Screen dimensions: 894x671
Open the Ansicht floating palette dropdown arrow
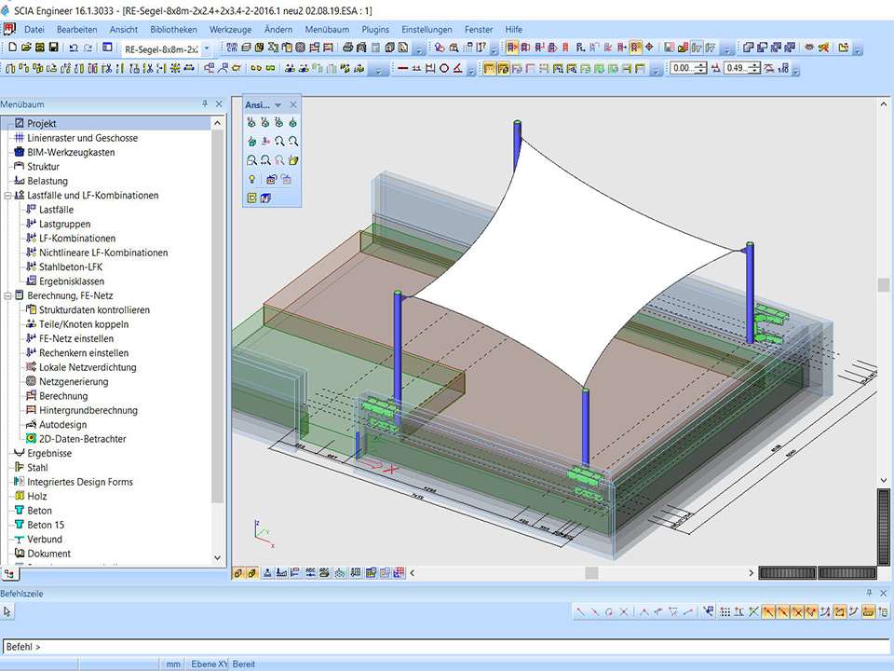point(278,105)
